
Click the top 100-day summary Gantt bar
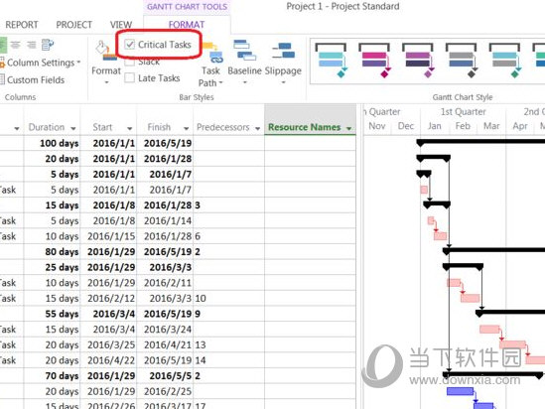click(481, 141)
